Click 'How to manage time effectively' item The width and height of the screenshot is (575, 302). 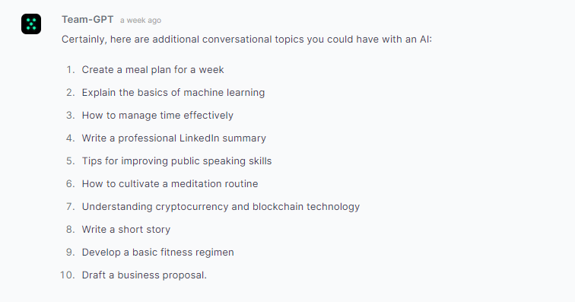coord(157,115)
